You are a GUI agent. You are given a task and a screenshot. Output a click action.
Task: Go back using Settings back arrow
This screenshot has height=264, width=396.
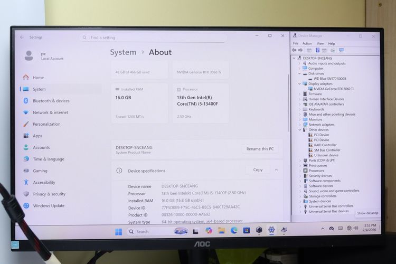pos(22,37)
